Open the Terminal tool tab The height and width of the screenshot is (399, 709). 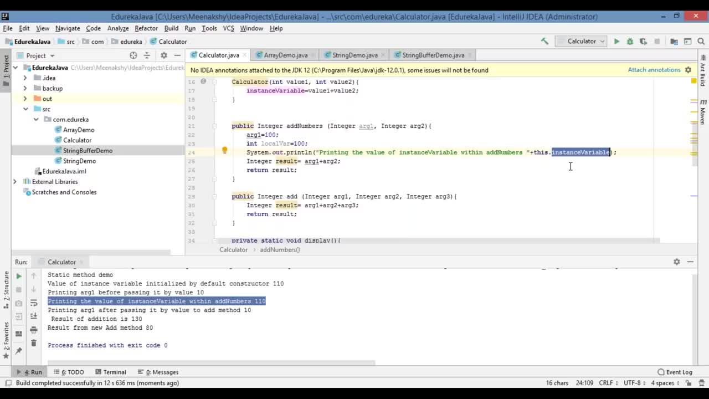[110, 372]
